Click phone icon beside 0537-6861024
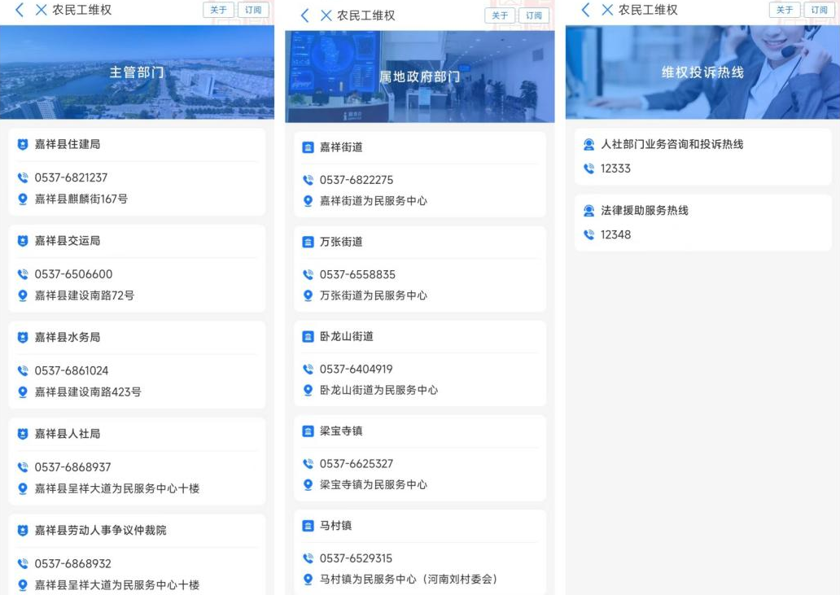 [x=23, y=370]
